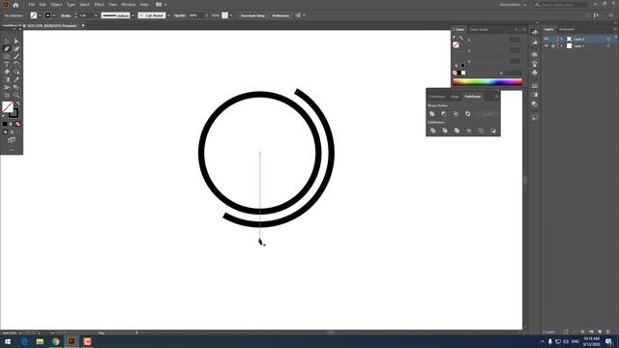This screenshot has width=619, height=348.
Task: Switch to the Align tab
Action: [455, 97]
